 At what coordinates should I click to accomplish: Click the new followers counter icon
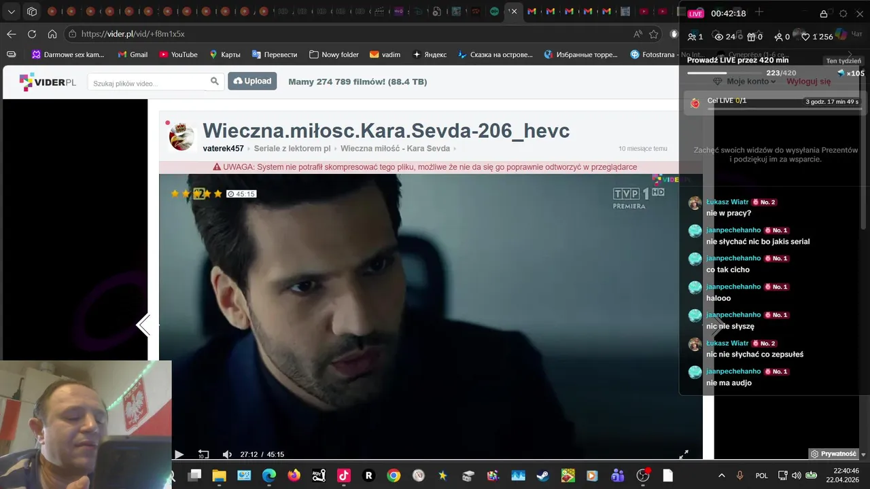coord(782,37)
